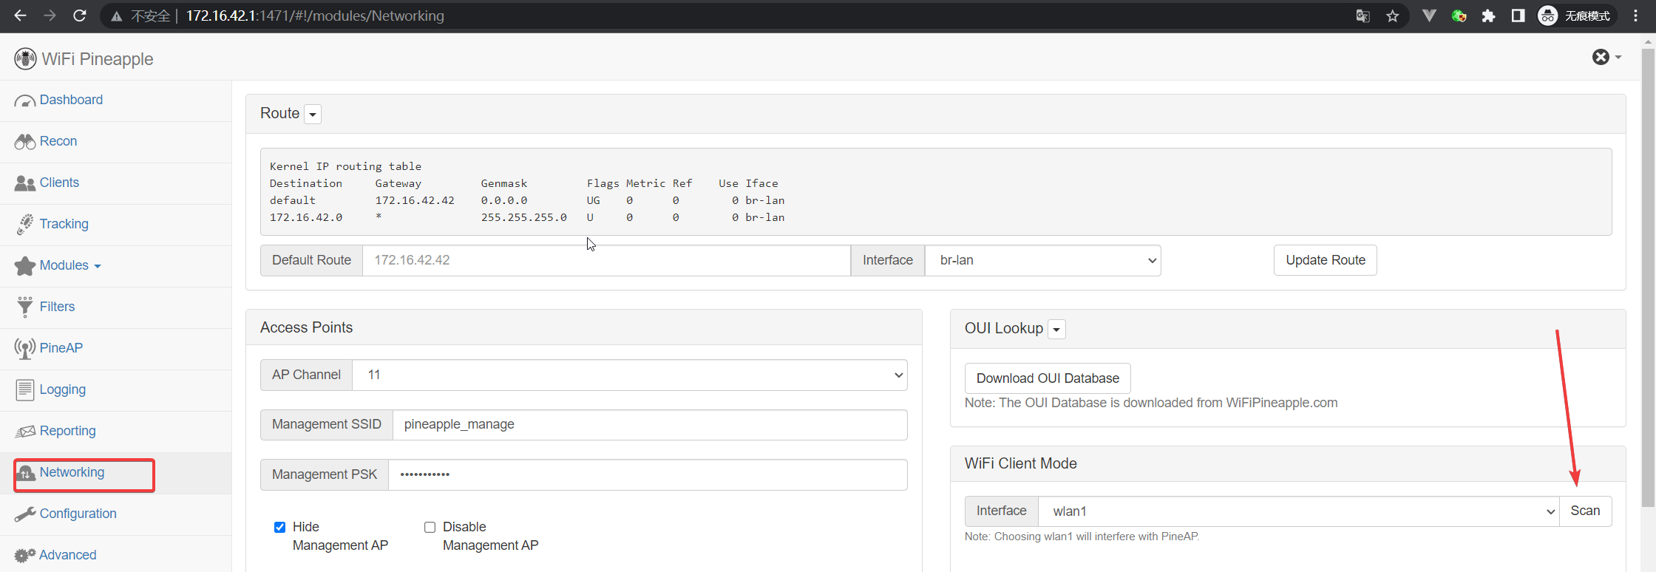Image resolution: width=1656 pixels, height=572 pixels.
Task: Click the browser back arrow
Action: [20, 16]
